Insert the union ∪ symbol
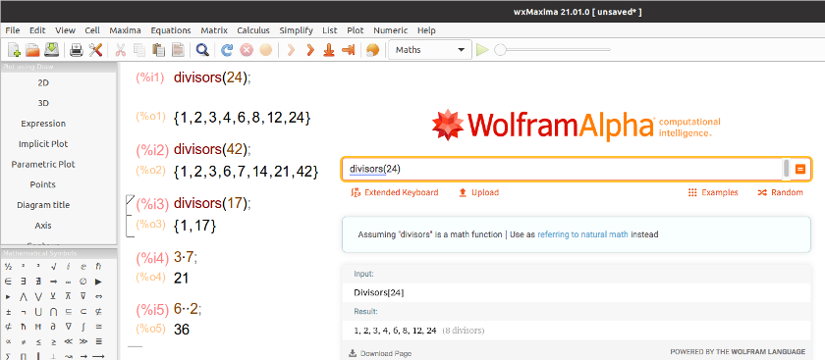825x360 pixels. (x=38, y=312)
